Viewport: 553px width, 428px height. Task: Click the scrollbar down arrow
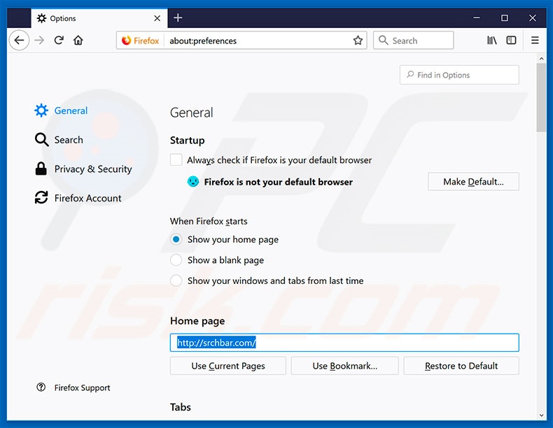click(x=541, y=415)
